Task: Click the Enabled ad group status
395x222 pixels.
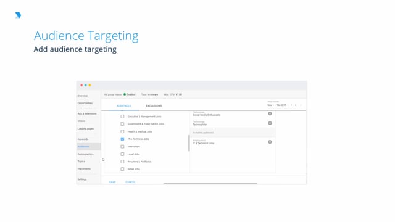Action: (x=130, y=94)
